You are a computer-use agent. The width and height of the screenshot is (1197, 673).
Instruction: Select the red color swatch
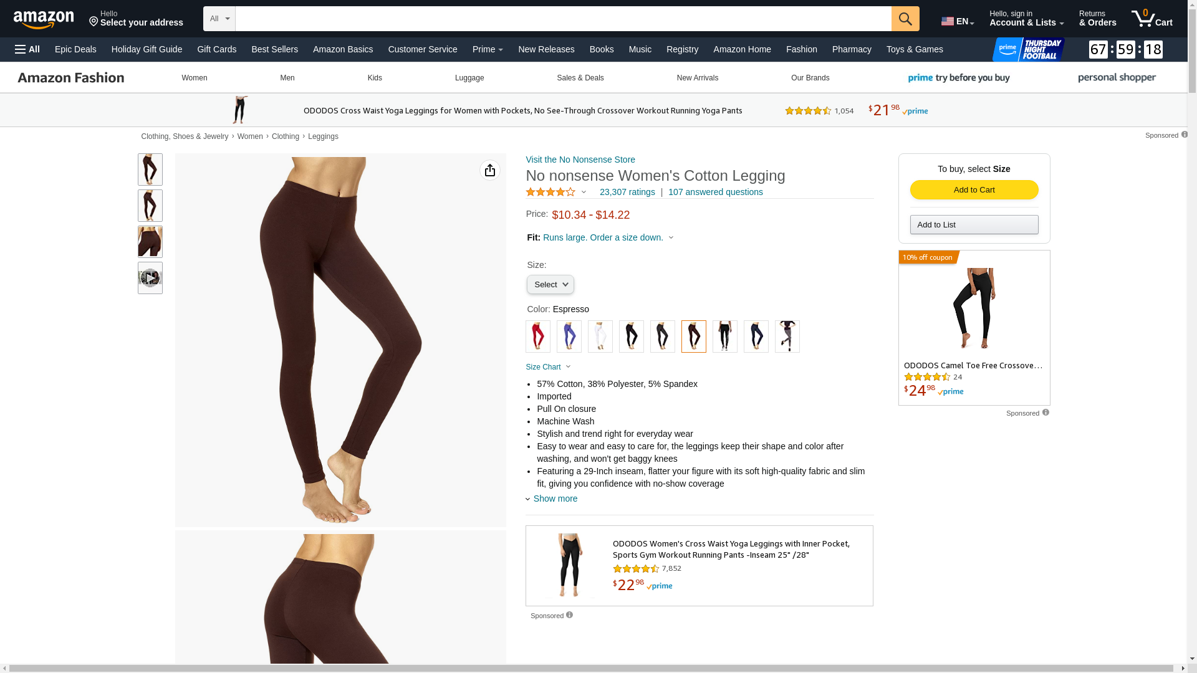pyautogui.click(x=537, y=336)
